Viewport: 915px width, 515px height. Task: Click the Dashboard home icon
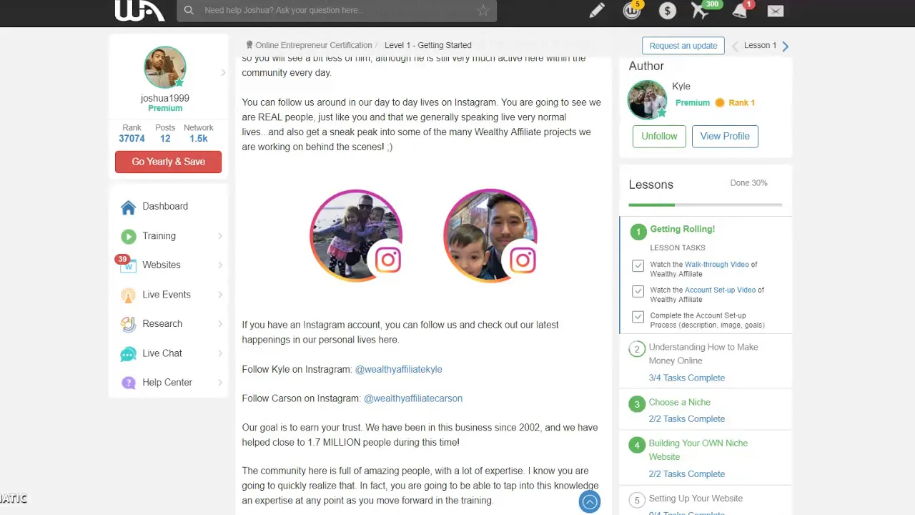click(128, 207)
